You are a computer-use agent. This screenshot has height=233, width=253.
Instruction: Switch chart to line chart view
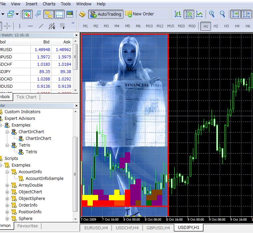(x=200, y=14)
